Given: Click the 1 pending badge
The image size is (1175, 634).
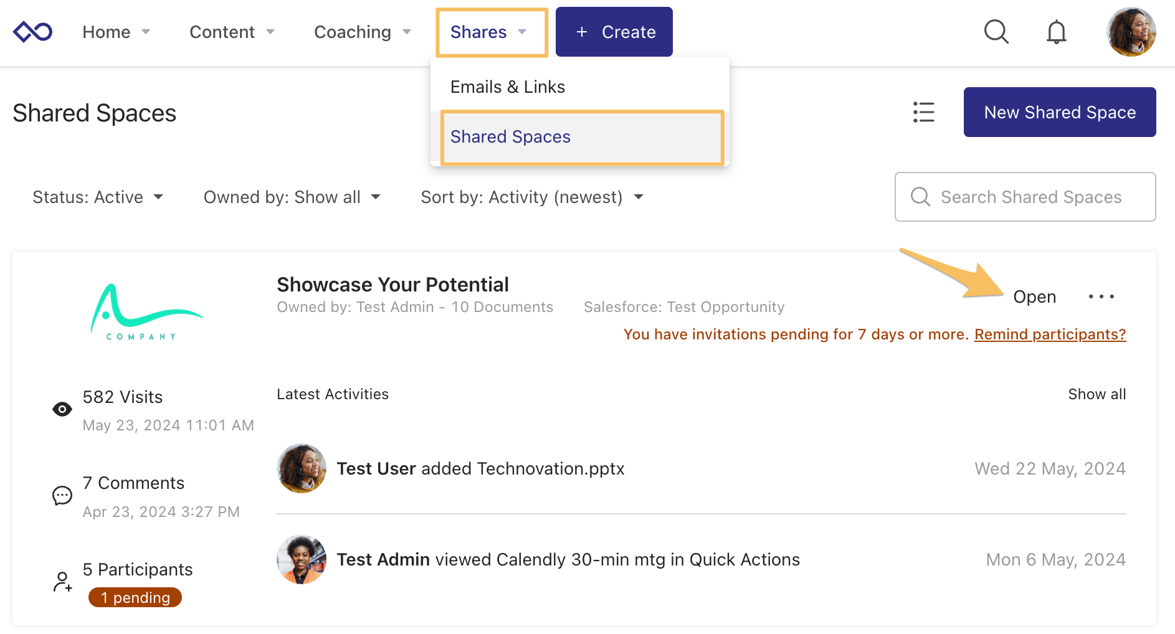Looking at the screenshot, I should pyautogui.click(x=135, y=597).
